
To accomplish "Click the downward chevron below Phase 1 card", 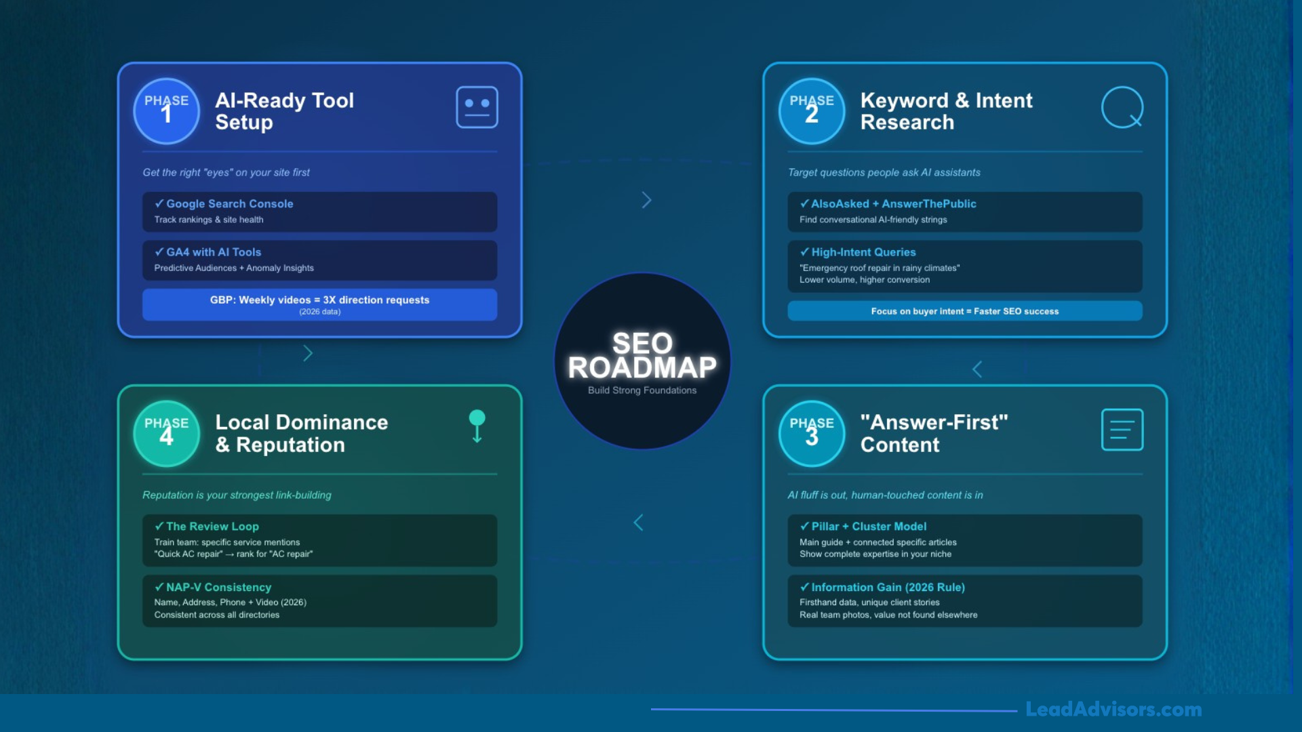I will click(x=307, y=352).
